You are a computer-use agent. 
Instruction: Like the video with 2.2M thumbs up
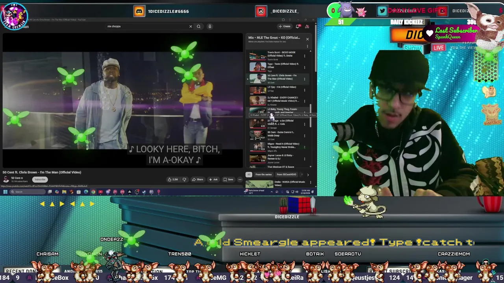tap(173, 180)
